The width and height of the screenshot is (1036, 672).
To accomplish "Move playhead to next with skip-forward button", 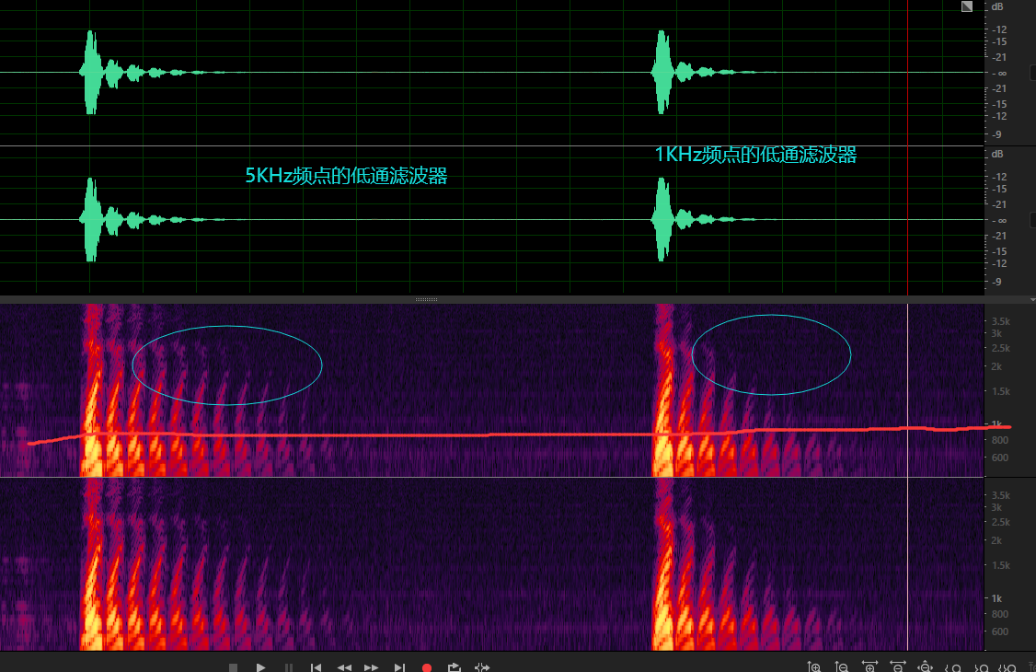I will point(399,668).
